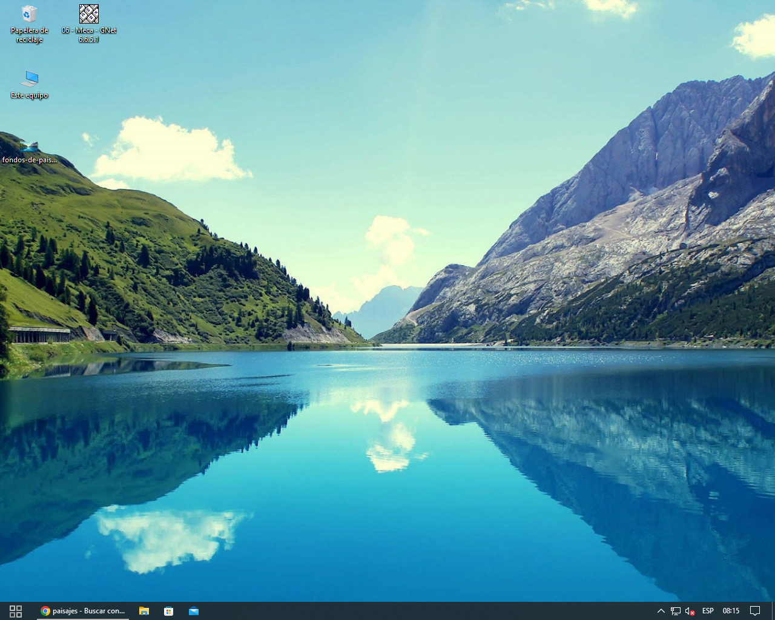The height and width of the screenshot is (620, 775).
Task: Open File Explorer from the taskbar
Action: pyautogui.click(x=144, y=611)
